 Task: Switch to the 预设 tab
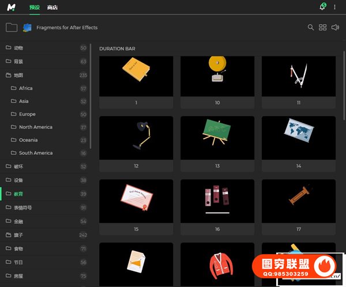pyautogui.click(x=34, y=8)
